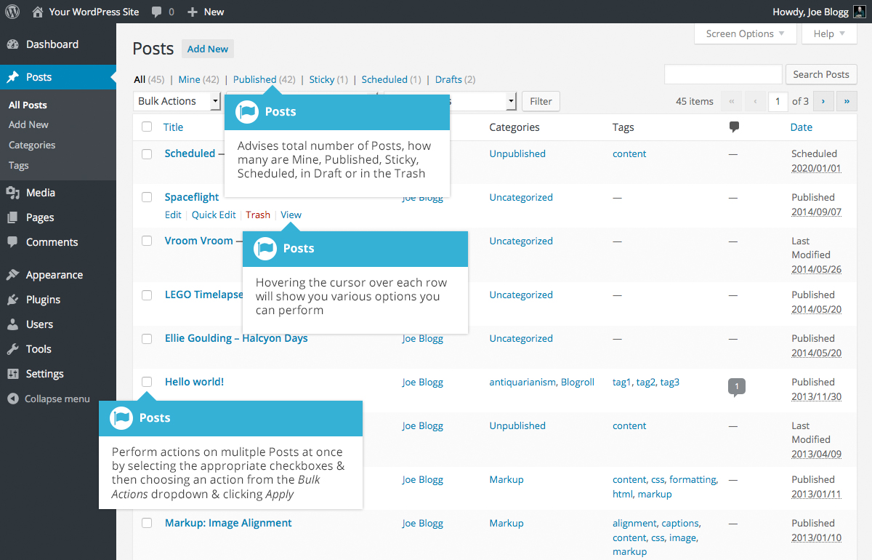Click the Dashboard gauge icon
The height and width of the screenshot is (560, 872).
click(13, 44)
